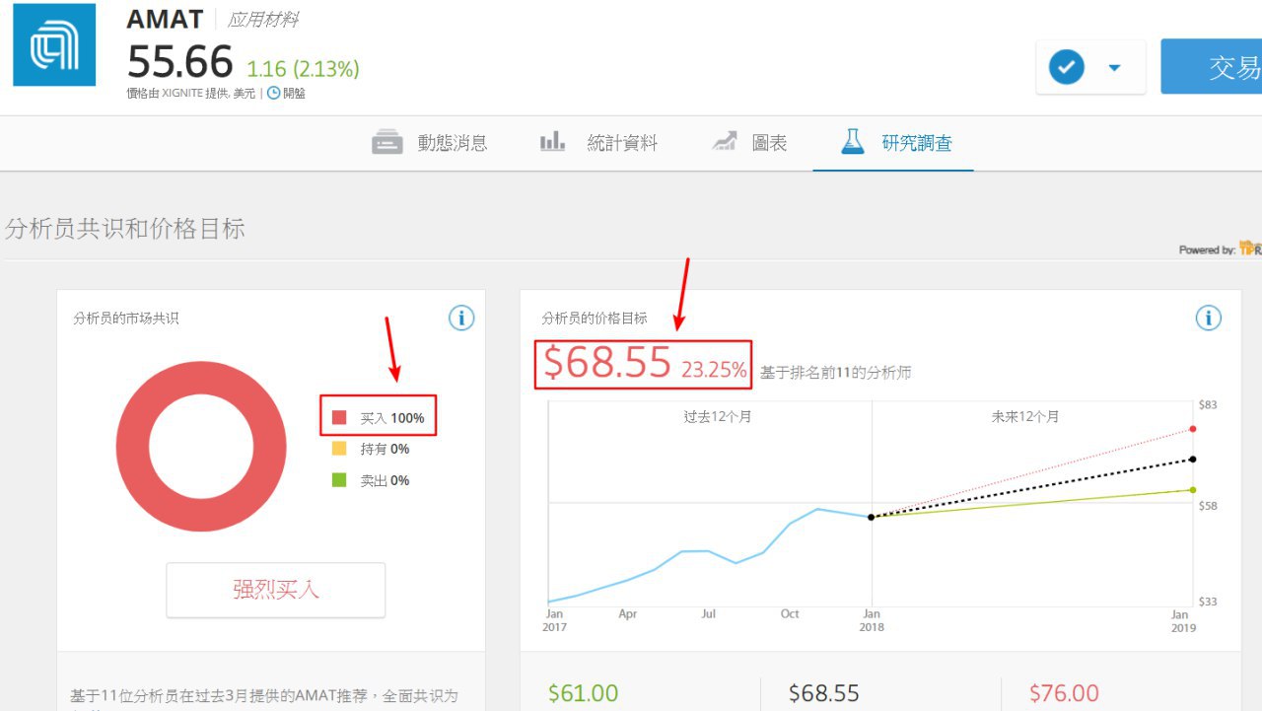Click the Oct month label on chart
The image size is (1262, 711).
[790, 613]
